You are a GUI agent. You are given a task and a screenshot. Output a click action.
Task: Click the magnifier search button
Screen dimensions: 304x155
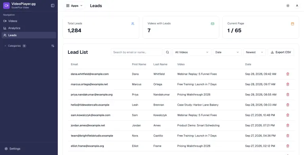[x=167, y=52]
